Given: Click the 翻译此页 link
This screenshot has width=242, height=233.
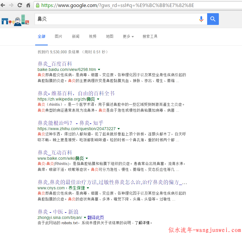Looking at the screenshot, I should point(96,217).
